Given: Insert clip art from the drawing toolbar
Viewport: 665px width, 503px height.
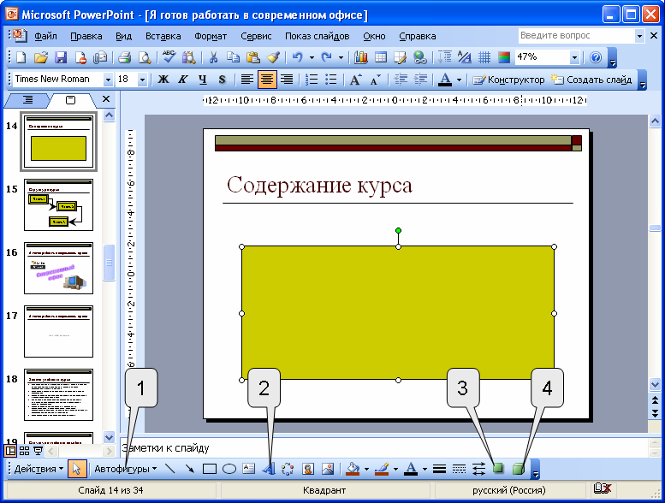Looking at the screenshot, I should pyautogui.click(x=308, y=469).
